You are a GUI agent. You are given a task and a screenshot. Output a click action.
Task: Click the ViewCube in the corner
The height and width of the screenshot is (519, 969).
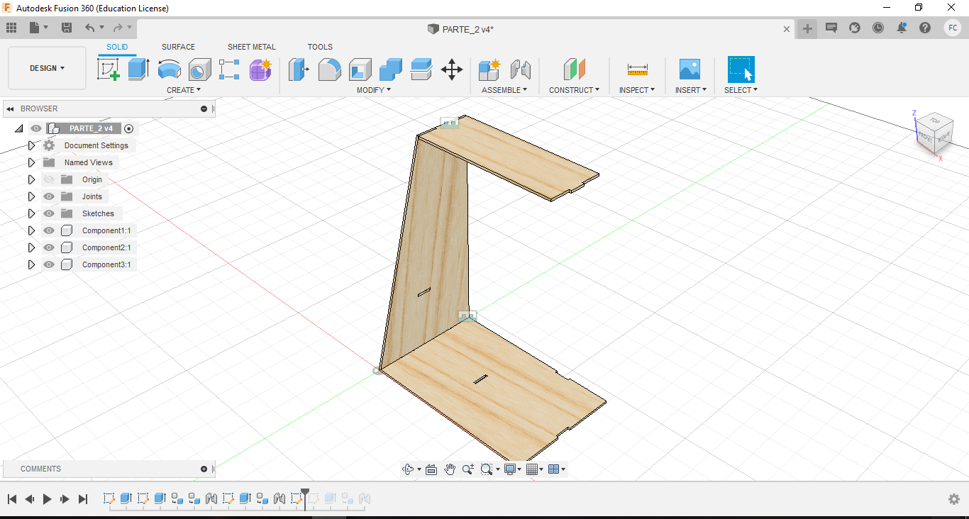[x=934, y=132]
